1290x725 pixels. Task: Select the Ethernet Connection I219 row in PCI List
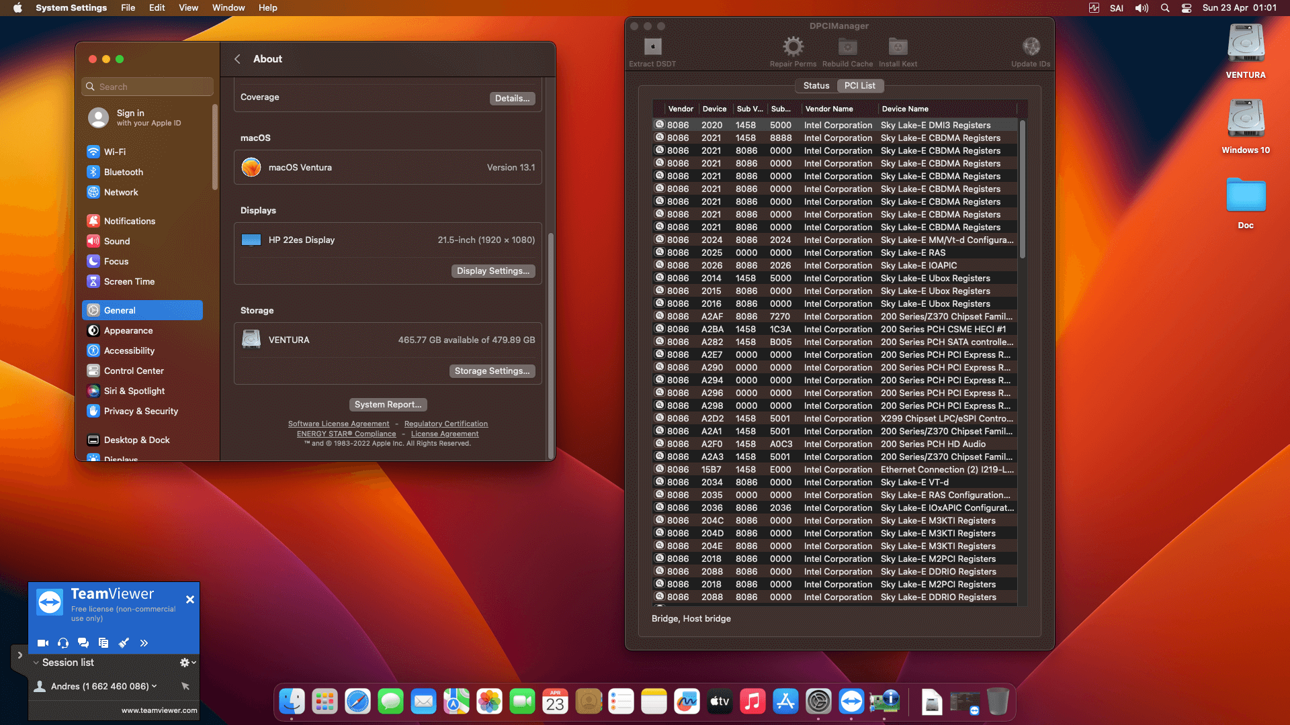tap(833, 469)
